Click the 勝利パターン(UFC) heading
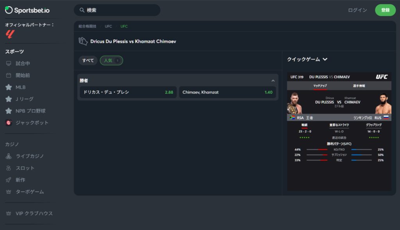 pyautogui.click(x=339, y=144)
